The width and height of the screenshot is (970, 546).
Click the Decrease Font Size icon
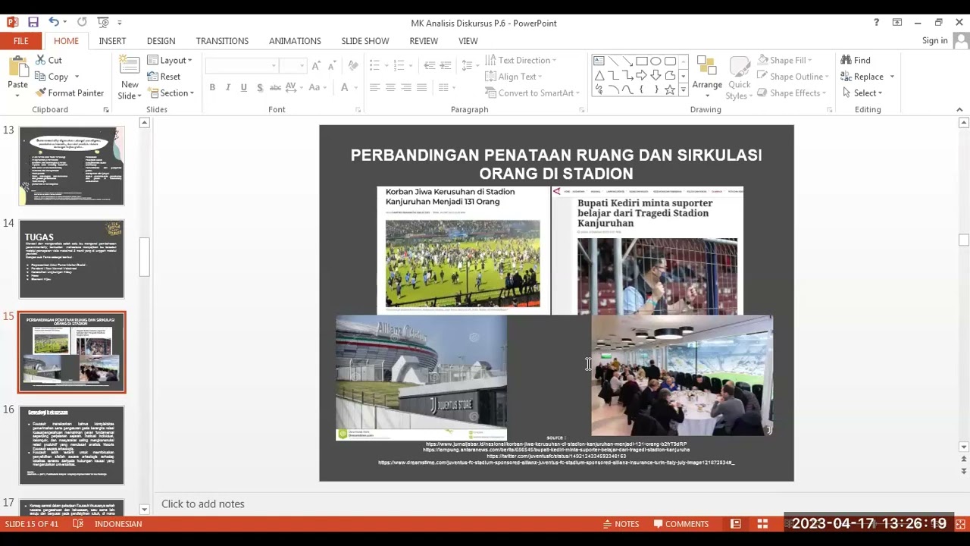pos(333,66)
